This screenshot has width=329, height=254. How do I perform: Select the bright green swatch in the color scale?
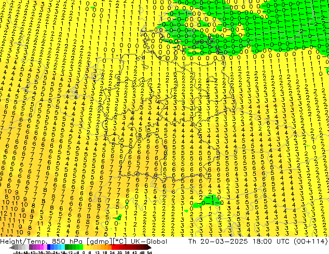click(x=81, y=247)
